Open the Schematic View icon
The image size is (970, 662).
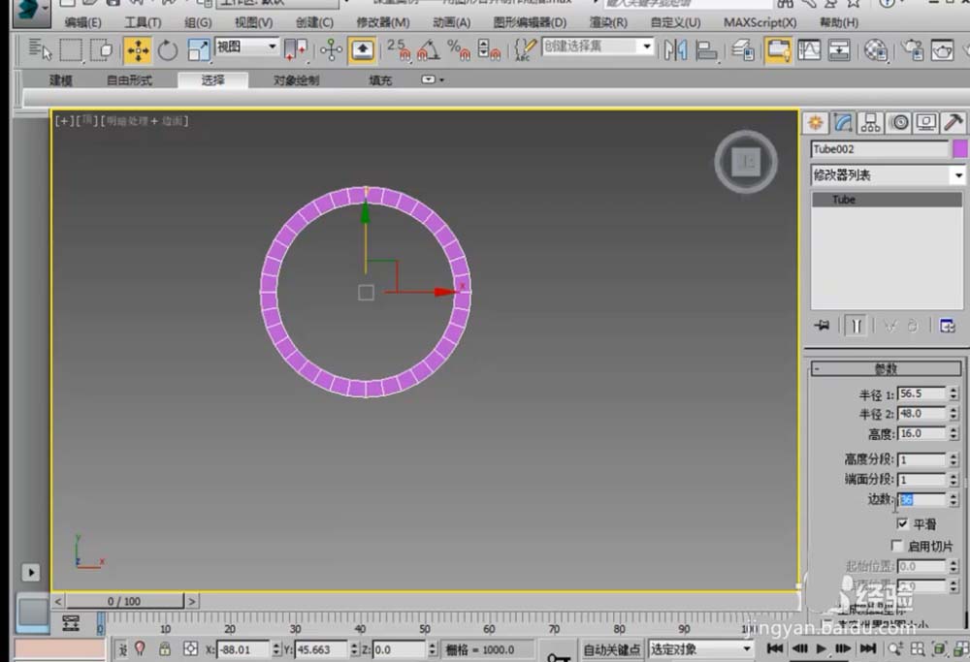coord(839,50)
